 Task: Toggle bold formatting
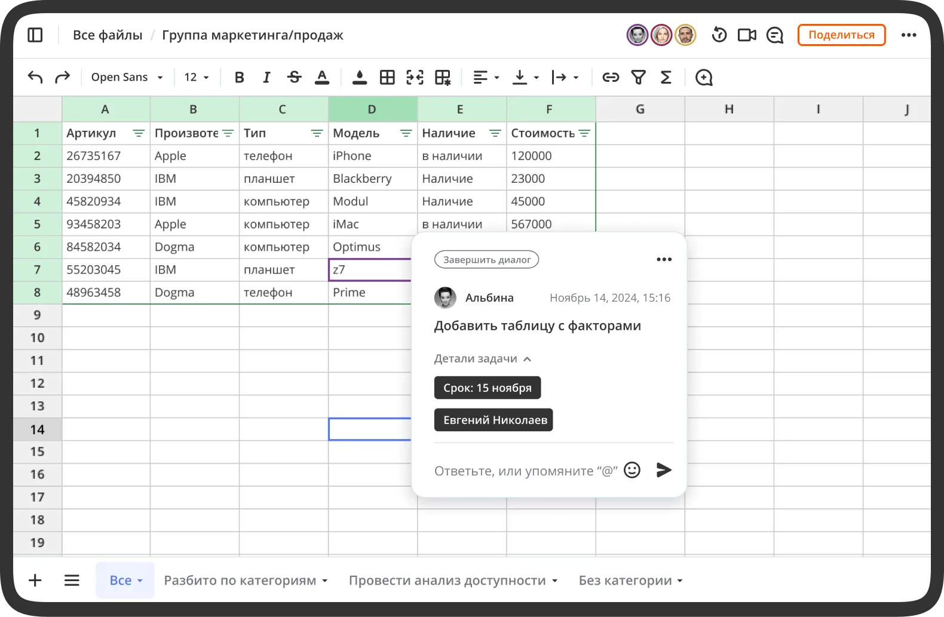(x=239, y=77)
